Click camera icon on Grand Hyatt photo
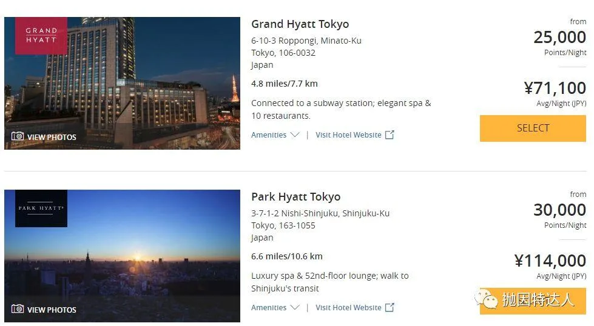This screenshot has width=594, height=326. point(18,136)
